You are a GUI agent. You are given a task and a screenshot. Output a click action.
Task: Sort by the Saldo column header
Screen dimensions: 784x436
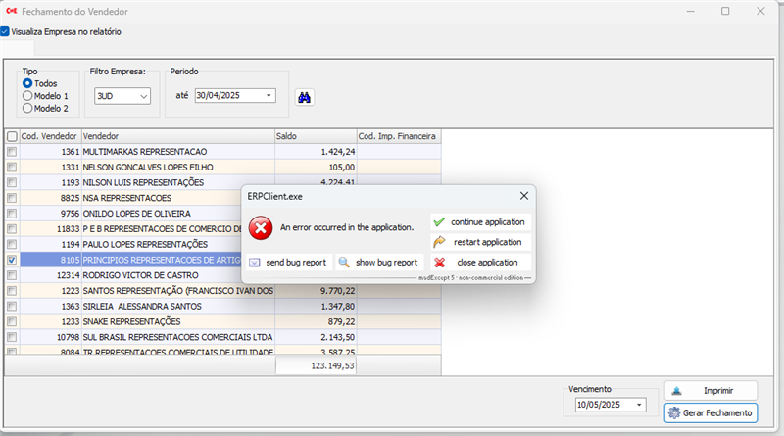314,136
